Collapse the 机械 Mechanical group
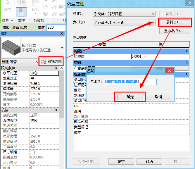Viewport: 195px width, 169px height. pyautogui.click(x=56, y=110)
